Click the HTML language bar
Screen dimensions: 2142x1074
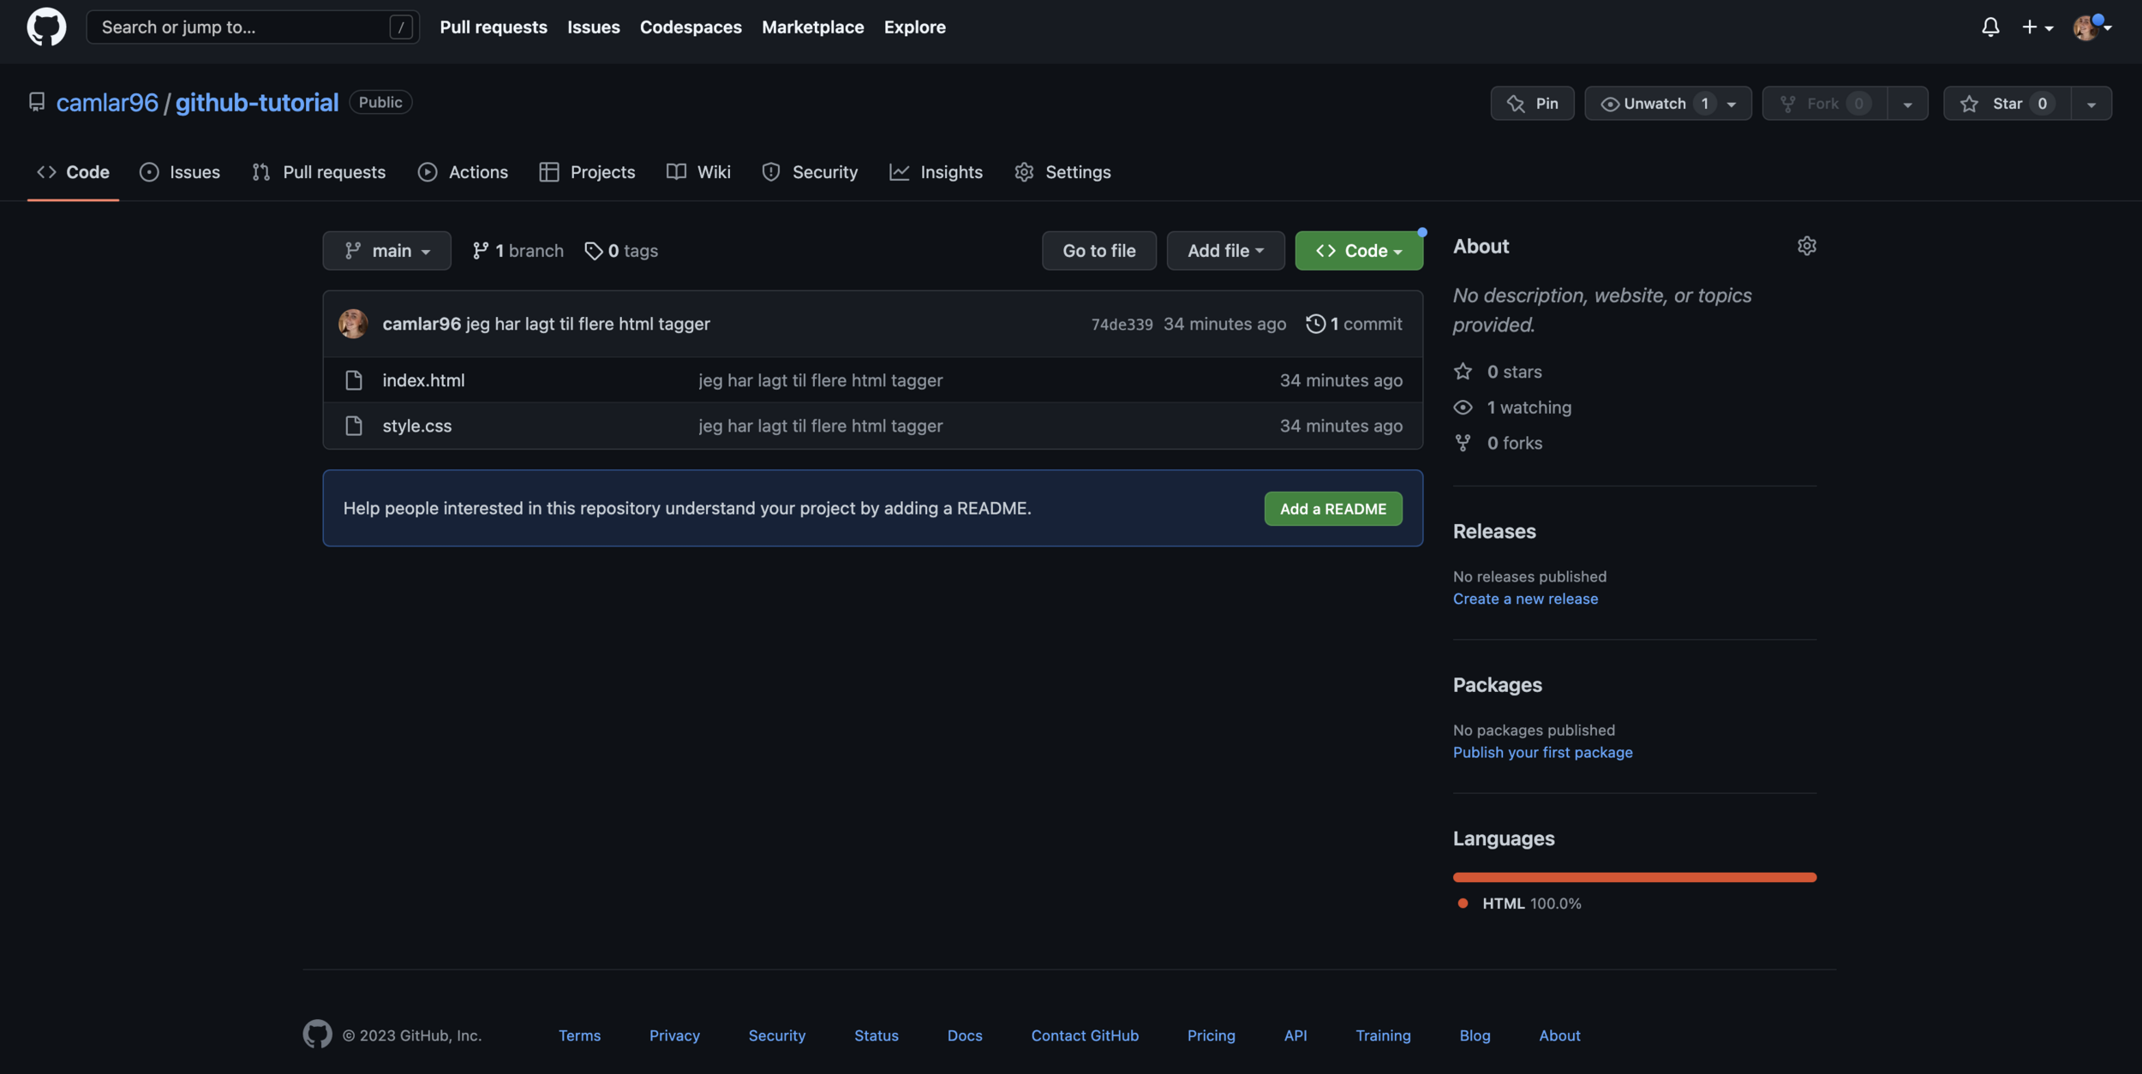coord(1634,877)
